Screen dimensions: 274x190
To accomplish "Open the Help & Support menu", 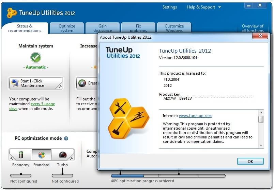I will 201,7.
